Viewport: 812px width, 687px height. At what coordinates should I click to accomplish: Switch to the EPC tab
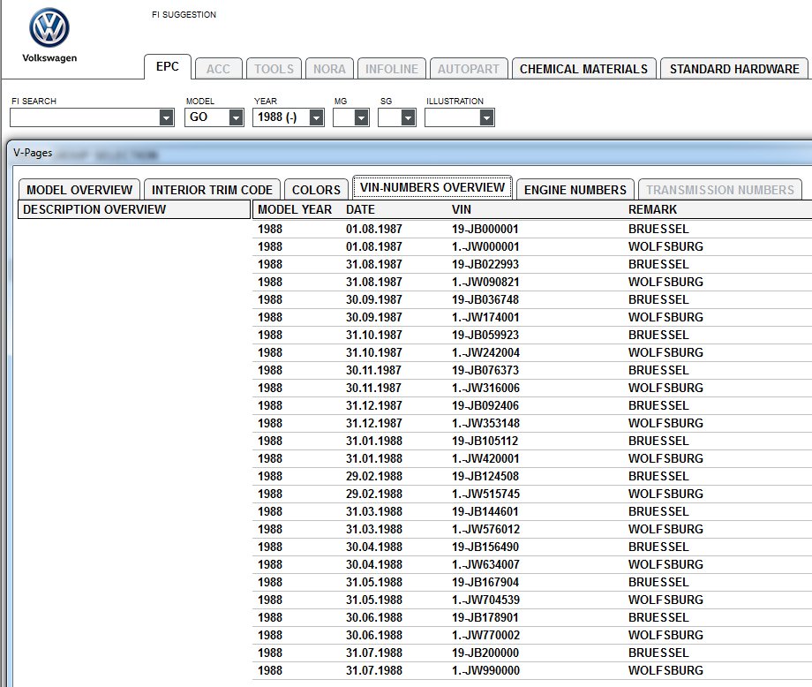click(x=168, y=67)
